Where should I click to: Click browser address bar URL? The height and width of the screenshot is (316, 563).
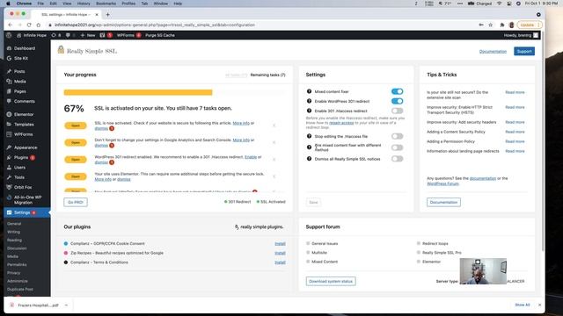(x=155, y=25)
